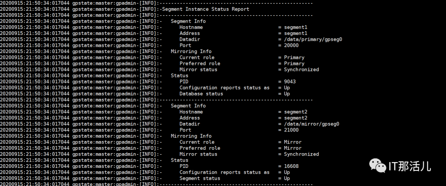Click the Address label for segment2
446x186 pixels.
[190, 118]
